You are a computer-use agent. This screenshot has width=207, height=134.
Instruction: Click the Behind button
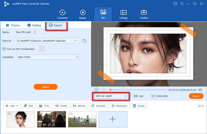point(79,106)
